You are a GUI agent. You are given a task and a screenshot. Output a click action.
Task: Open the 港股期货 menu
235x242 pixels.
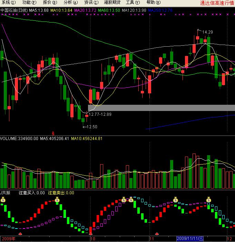click(112, 2)
